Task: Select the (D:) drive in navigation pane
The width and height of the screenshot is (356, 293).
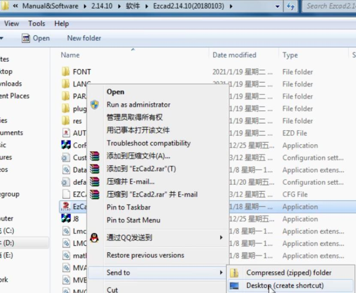Action: (24, 243)
